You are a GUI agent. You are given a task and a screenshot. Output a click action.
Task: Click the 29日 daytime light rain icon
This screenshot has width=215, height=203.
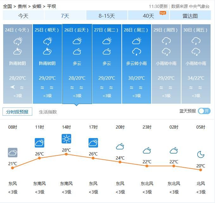[166, 41]
